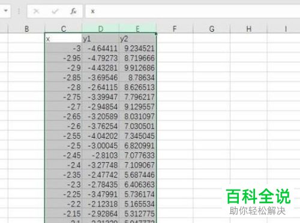Click cell showing -4.43281

(x=101, y=68)
